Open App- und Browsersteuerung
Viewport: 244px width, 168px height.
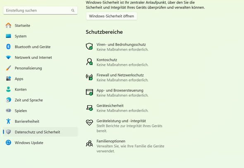point(120,90)
